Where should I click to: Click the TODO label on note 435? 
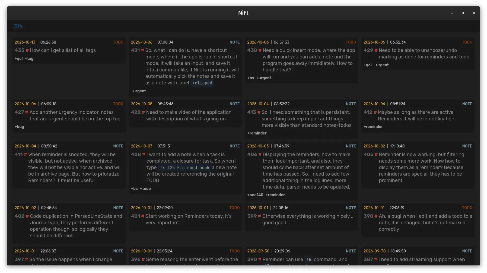(118, 42)
